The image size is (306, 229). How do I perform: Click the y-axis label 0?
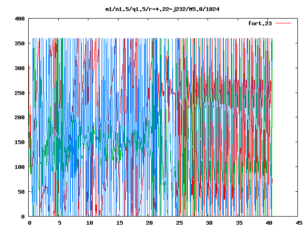23,217
